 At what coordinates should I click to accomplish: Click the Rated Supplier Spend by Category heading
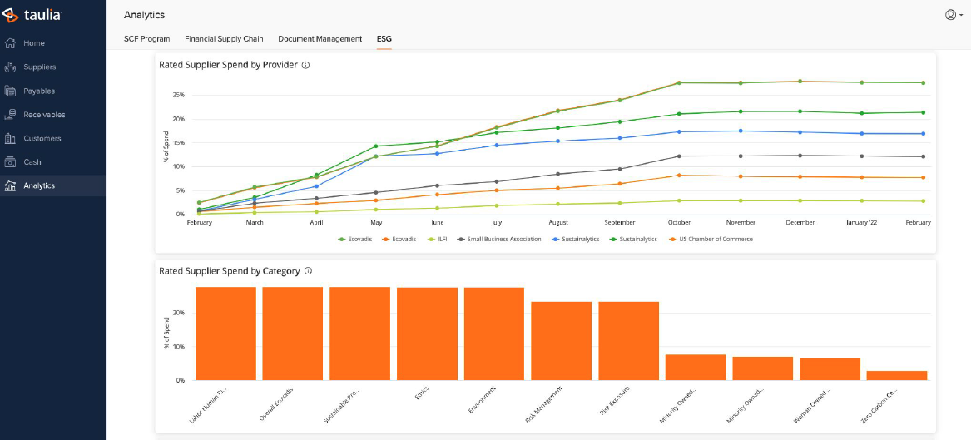point(230,271)
